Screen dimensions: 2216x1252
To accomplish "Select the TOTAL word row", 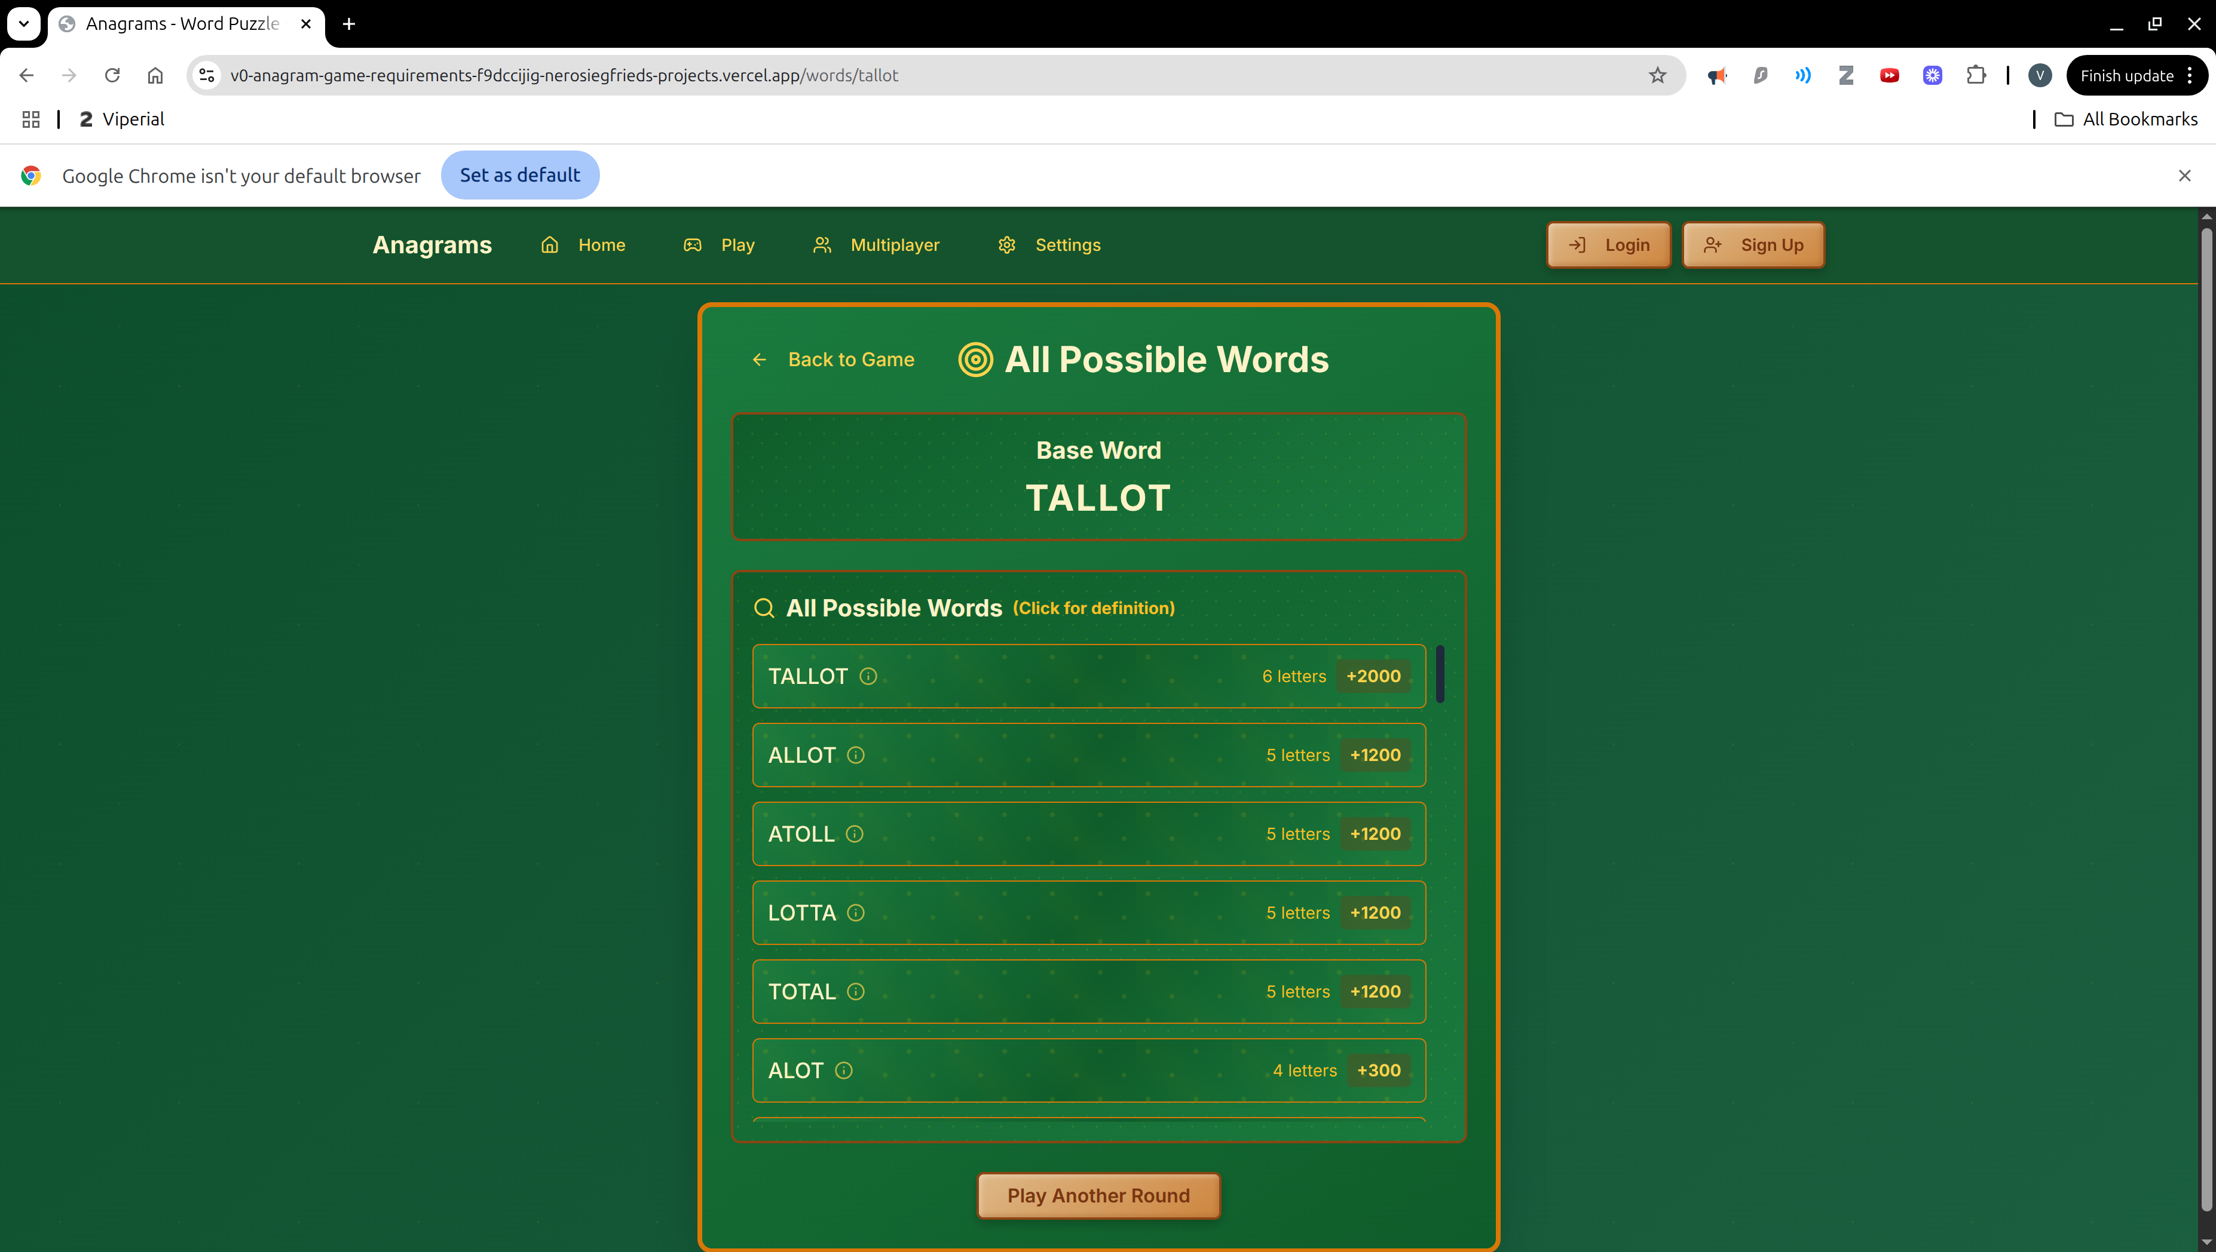I will click(x=1088, y=992).
